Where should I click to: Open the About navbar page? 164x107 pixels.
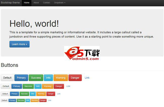point(36,3)
